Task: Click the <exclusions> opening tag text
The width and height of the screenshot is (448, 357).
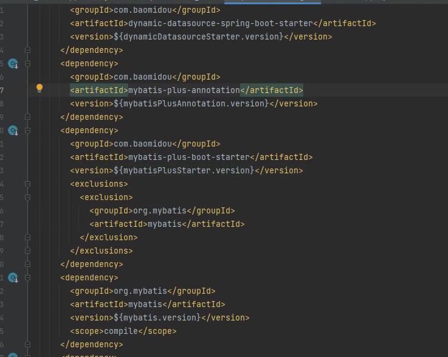Action: [x=99, y=184]
